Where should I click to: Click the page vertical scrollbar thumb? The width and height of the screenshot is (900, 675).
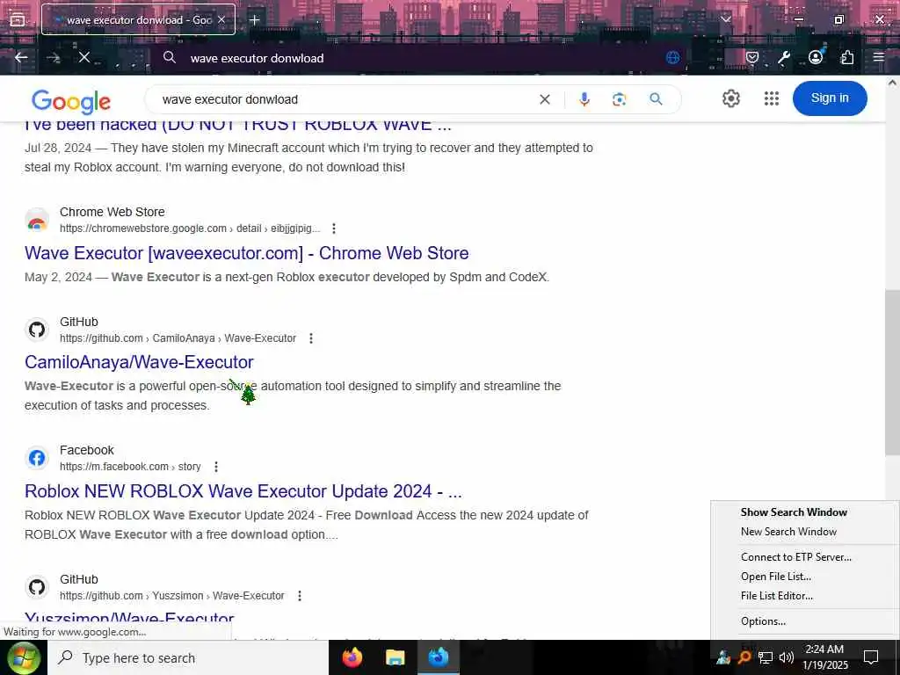click(x=892, y=372)
